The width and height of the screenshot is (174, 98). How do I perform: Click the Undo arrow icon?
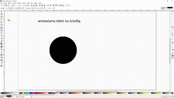click(x=18, y=5)
